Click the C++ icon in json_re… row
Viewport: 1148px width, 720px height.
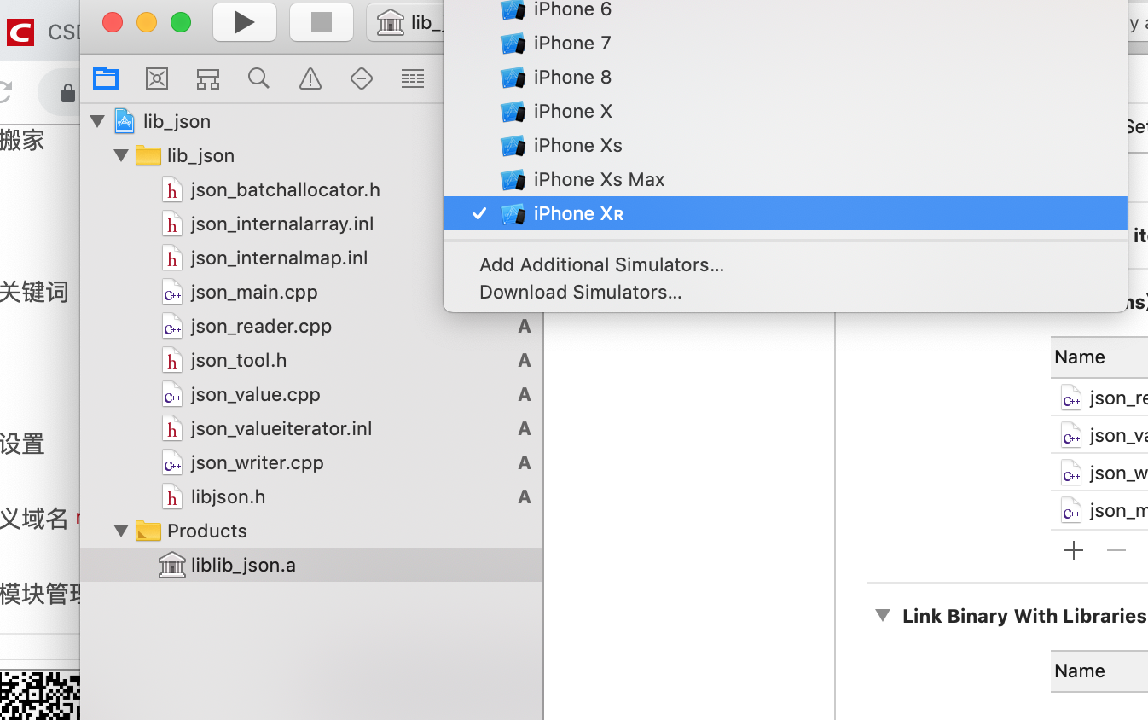click(x=1071, y=398)
